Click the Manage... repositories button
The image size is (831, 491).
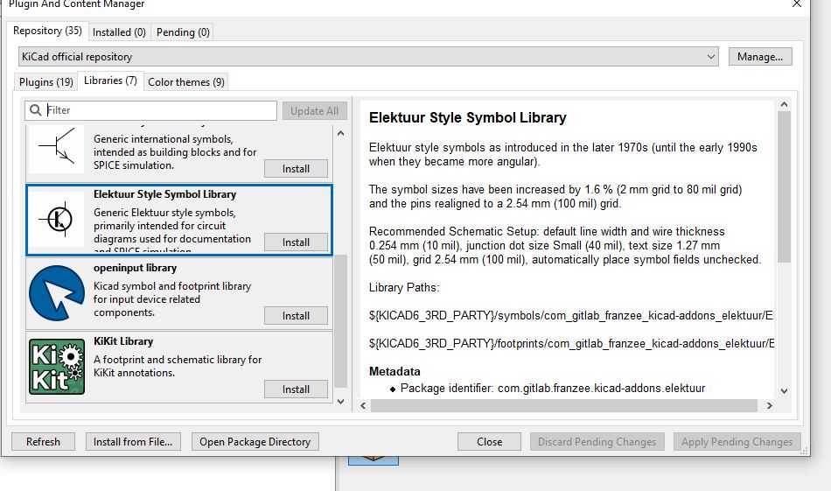click(760, 57)
